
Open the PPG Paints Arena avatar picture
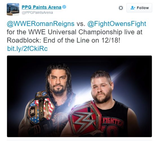point(13,9)
